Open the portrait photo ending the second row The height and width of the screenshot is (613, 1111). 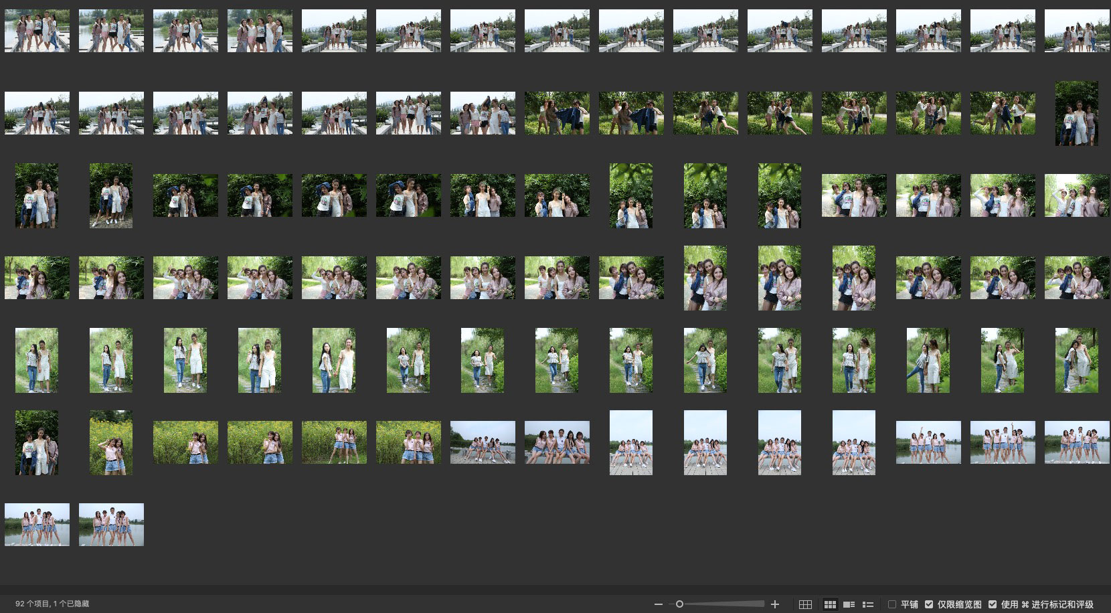click(x=1076, y=113)
